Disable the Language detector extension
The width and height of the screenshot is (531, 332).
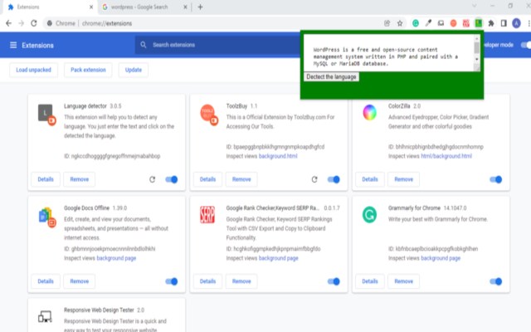pyautogui.click(x=172, y=179)
